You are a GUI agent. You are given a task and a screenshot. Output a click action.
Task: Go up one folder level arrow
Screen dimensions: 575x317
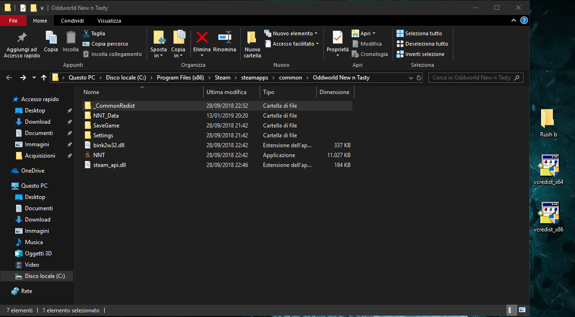point(44,78)
